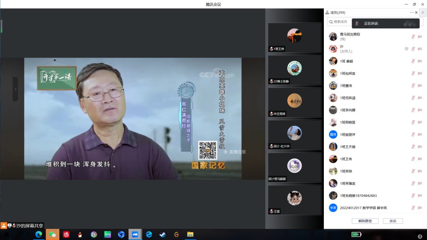Click the 改名 rename button
The width and height of the screenshot is (427, 240).
(x=393, y=221)
